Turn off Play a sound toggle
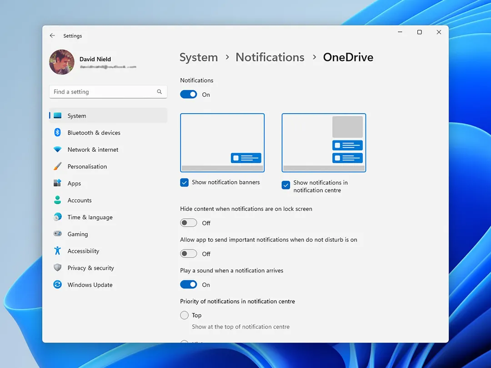 point(189,284)
